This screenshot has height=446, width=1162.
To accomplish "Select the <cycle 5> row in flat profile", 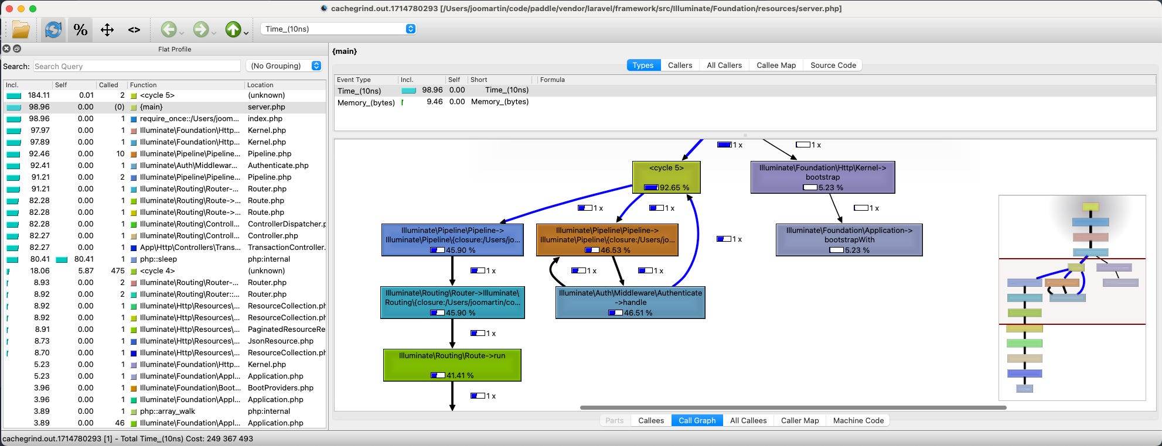I will pos(165,95).
